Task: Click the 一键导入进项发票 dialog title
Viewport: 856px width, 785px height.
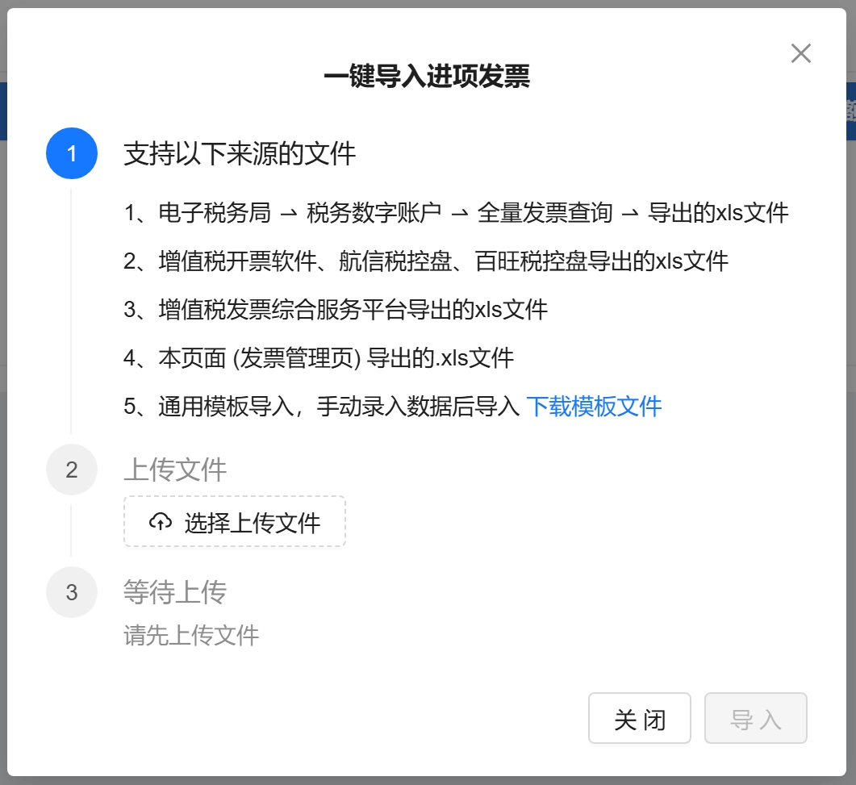Action: [427, 77]
